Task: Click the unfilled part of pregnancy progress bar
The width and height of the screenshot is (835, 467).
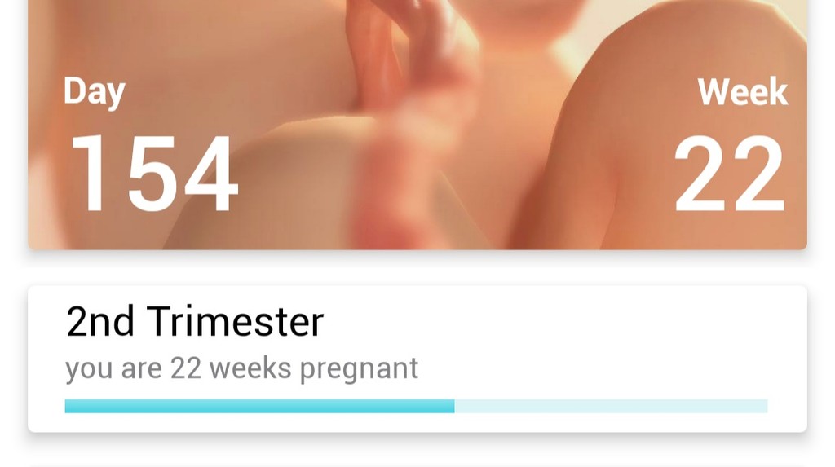Action: (611, 406)
